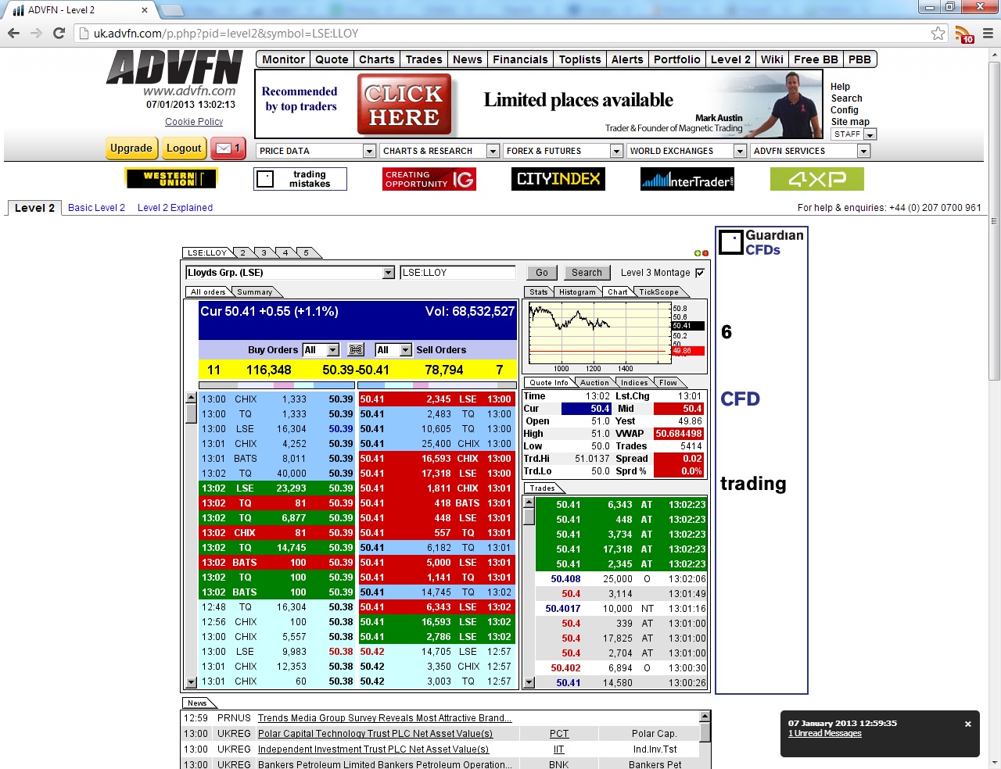1001x769 pixels.
Task: Click the browser back arrow
Action: click(x=13, y=34)
